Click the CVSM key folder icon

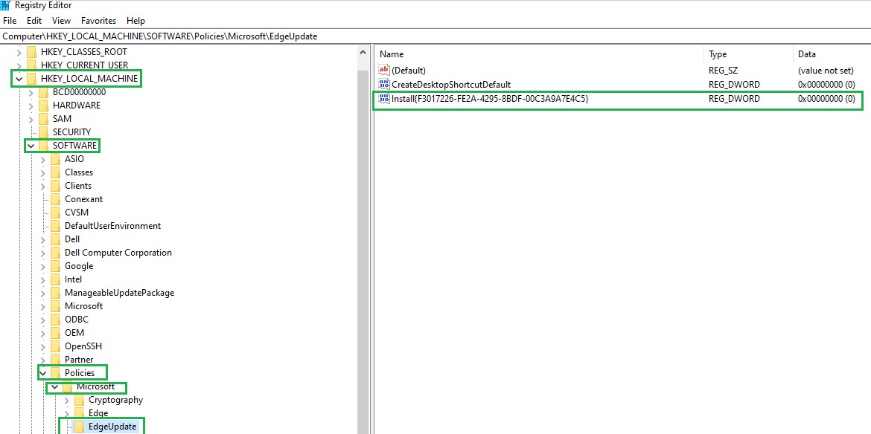click(x=55, y=213)
